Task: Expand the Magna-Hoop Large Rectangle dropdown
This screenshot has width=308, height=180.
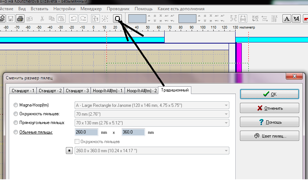Action: [152, 105]
